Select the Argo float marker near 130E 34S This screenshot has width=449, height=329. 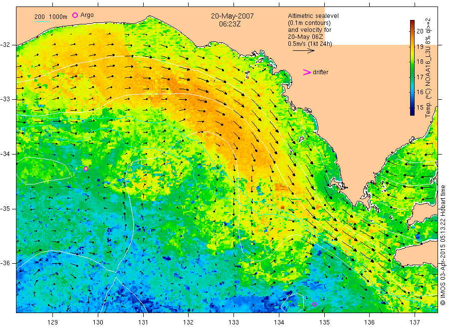coord(86,169)
